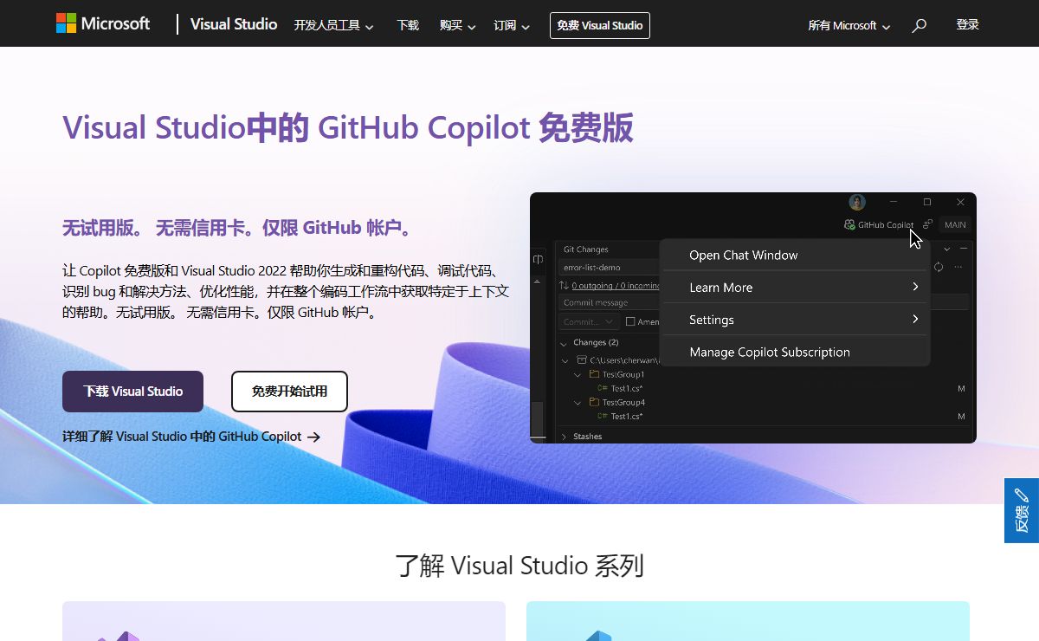
Task: Open site search with the magnifier icon
Action: (x=920, y=26)
